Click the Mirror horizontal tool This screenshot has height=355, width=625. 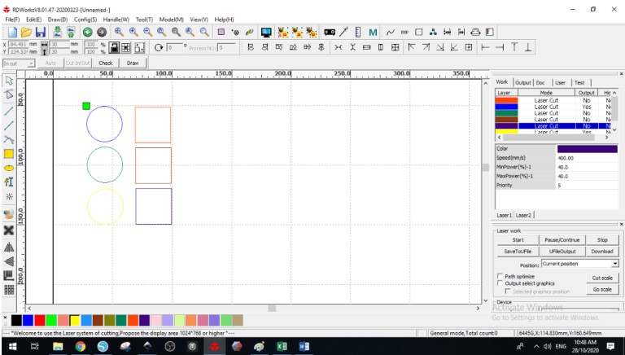pyautogui.click(x=9, y=248)
